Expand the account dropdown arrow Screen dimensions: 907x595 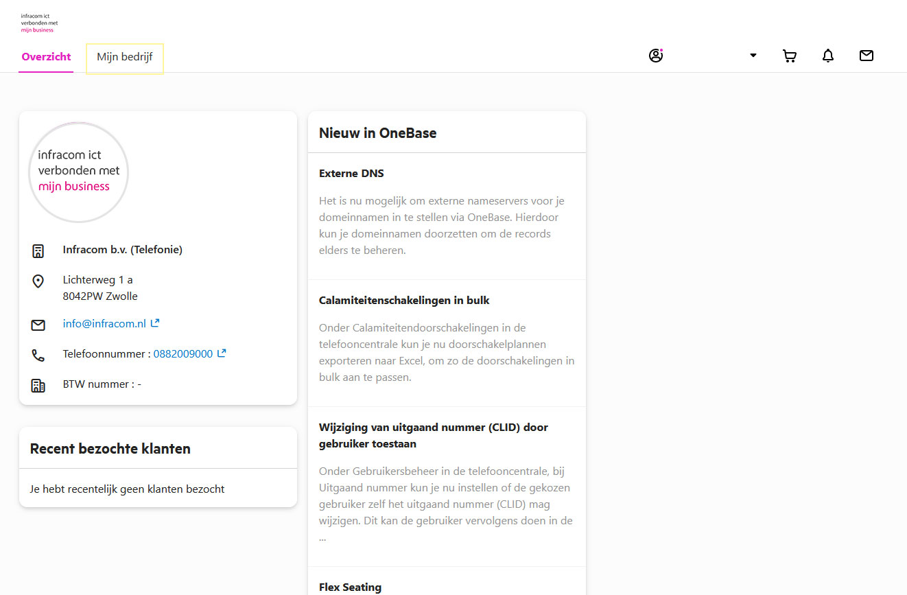click(x=753, y=56)
